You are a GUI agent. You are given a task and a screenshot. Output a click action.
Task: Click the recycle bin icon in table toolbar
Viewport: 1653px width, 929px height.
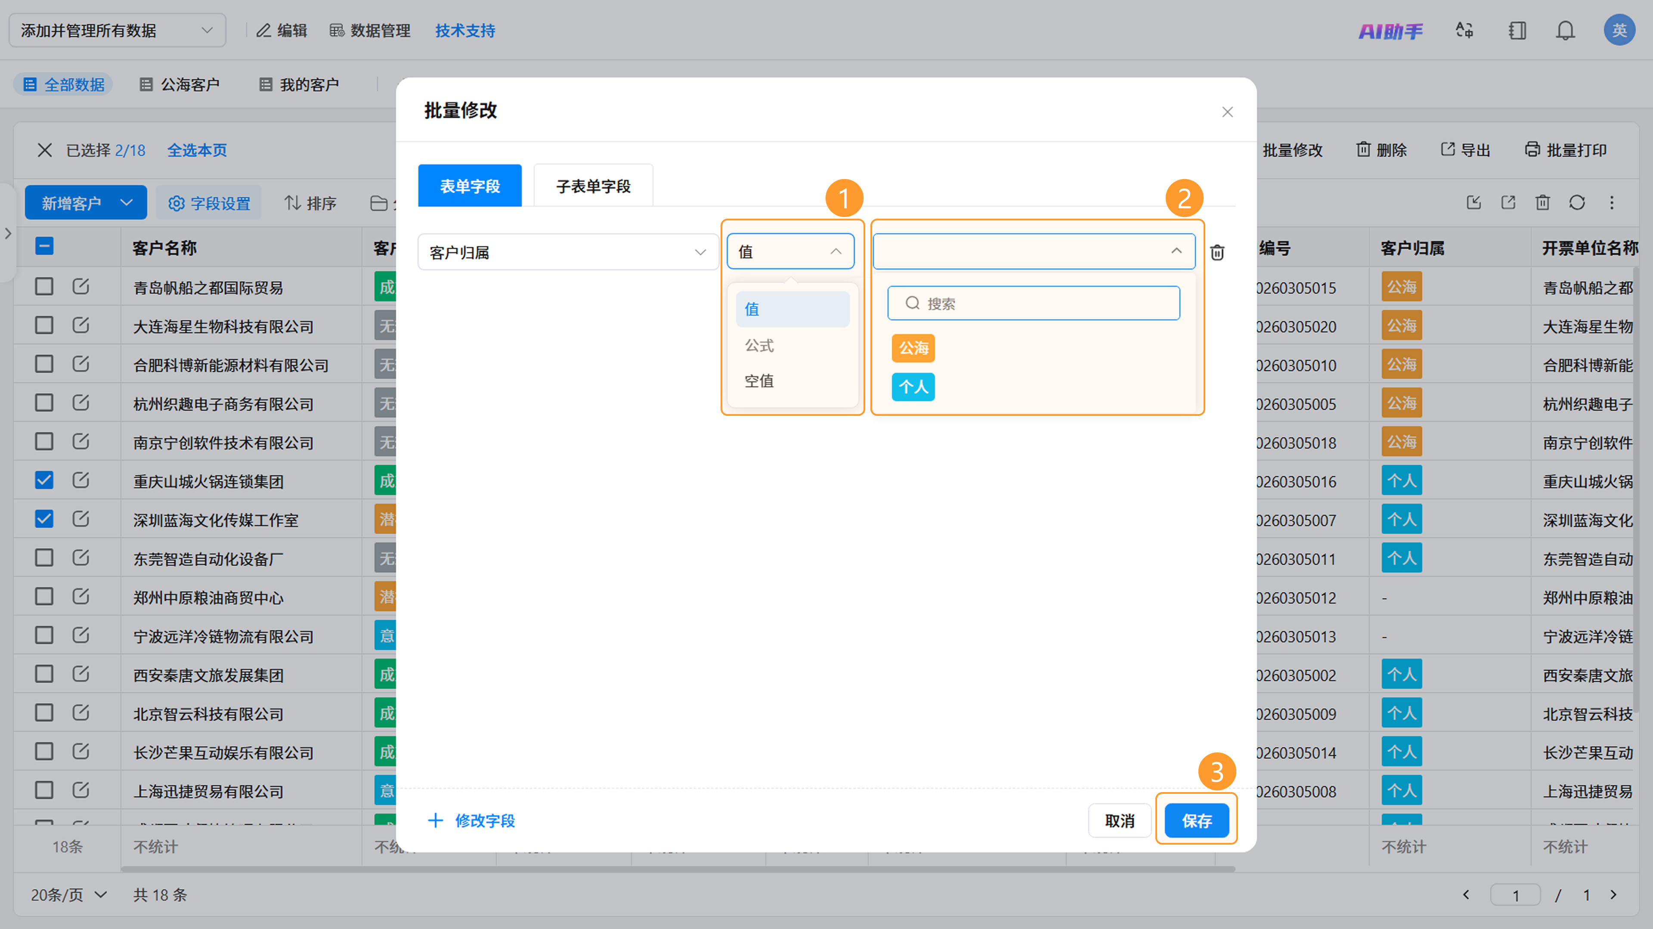coord(1543,203)
